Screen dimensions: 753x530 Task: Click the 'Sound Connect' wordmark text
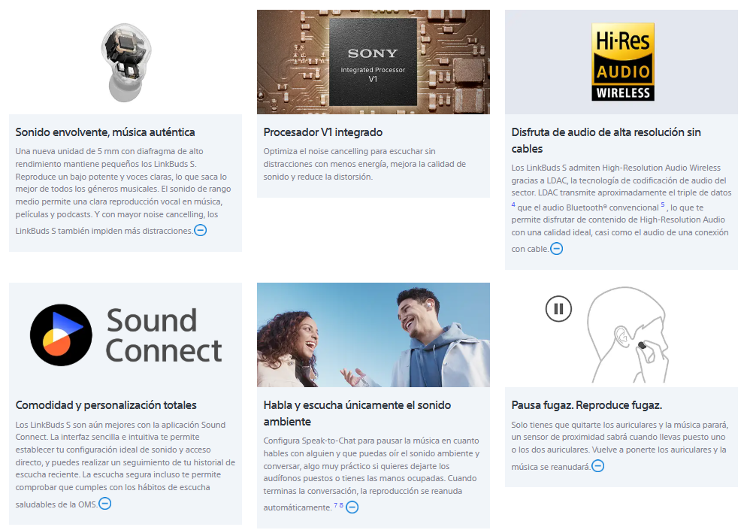tap(164, 335)
